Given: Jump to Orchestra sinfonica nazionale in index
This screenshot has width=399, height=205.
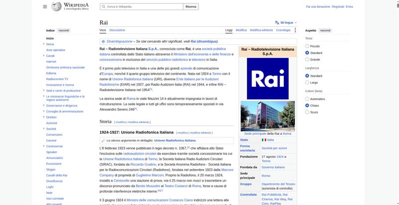Looking at the screenshot, I should pos(65,68).
